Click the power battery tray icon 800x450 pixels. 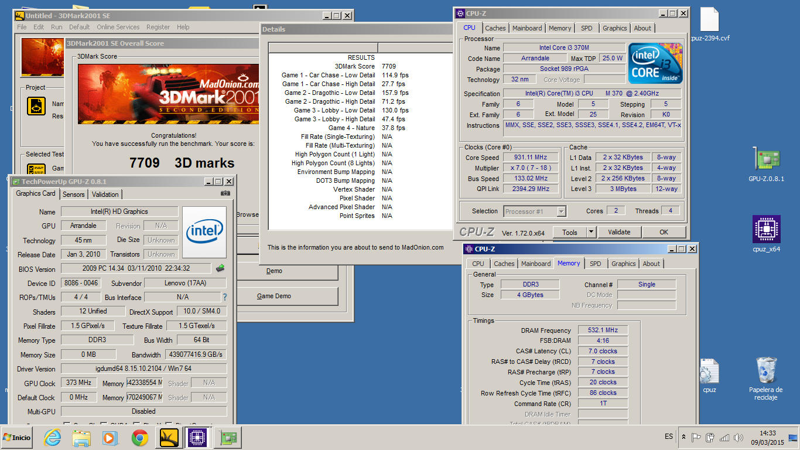click(710, 437)
